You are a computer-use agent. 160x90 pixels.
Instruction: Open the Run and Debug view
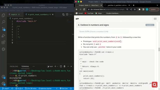3,35
